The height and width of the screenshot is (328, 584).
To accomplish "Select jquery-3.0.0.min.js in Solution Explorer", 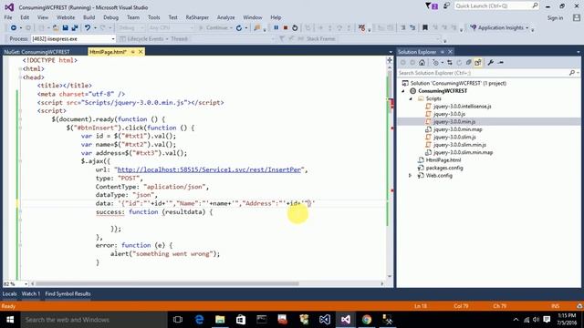I will click(x=454, y=121).
